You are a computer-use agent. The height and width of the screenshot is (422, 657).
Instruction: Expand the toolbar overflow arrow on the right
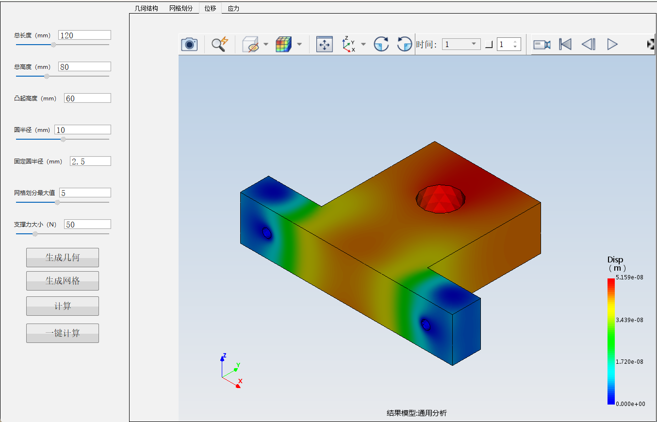coord(651,44)
